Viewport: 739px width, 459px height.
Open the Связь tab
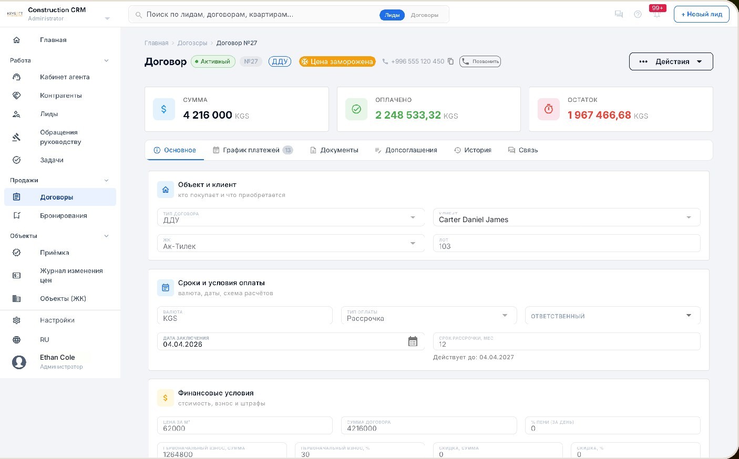(523, 150)
